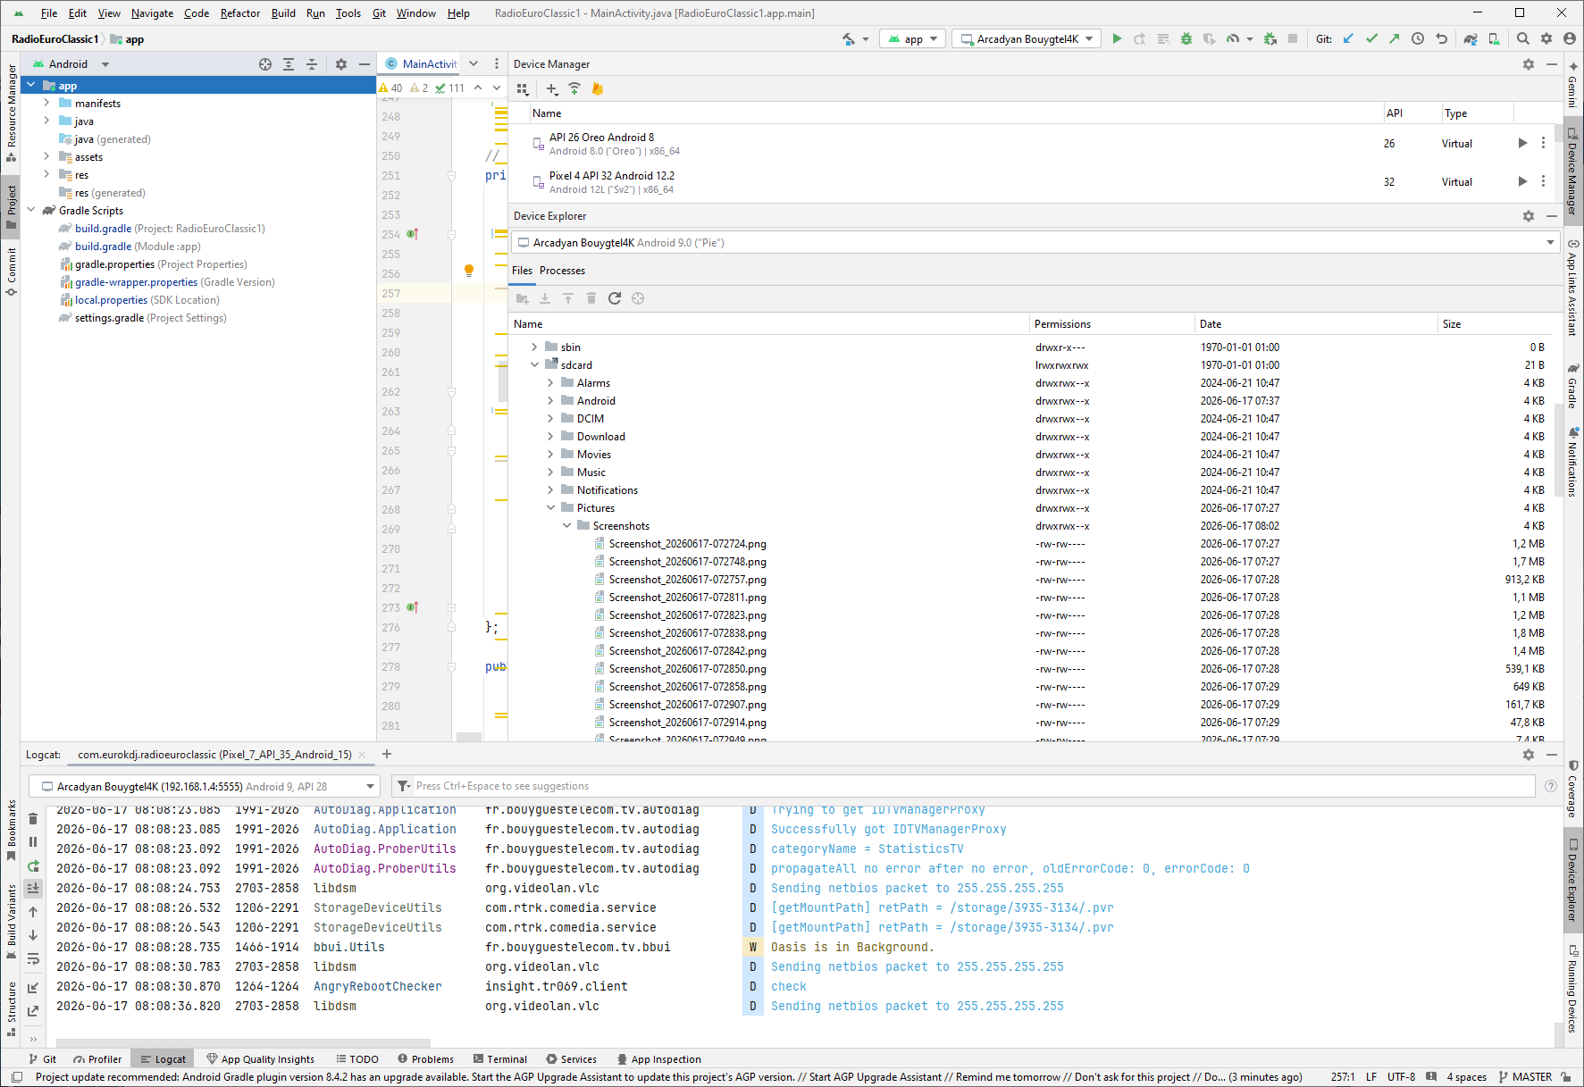This screenshot has width=1584, height=1087.
Task: Restart logcat with the green arrow icon
Action: [x=33, y=865]
